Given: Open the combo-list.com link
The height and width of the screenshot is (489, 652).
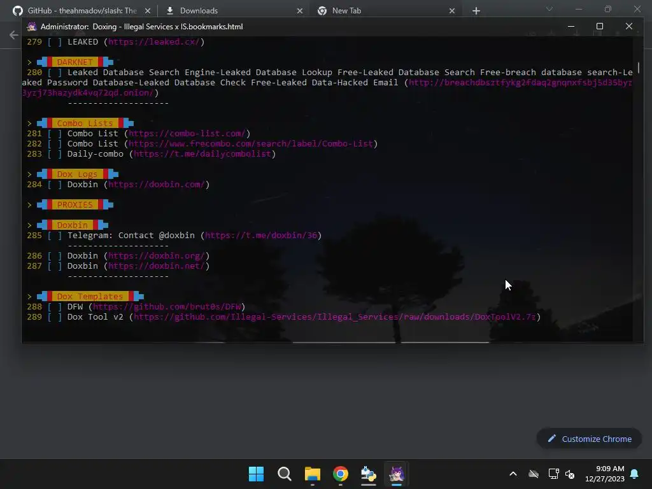Looking at the screenshot, I should click(x=187, y=134).
